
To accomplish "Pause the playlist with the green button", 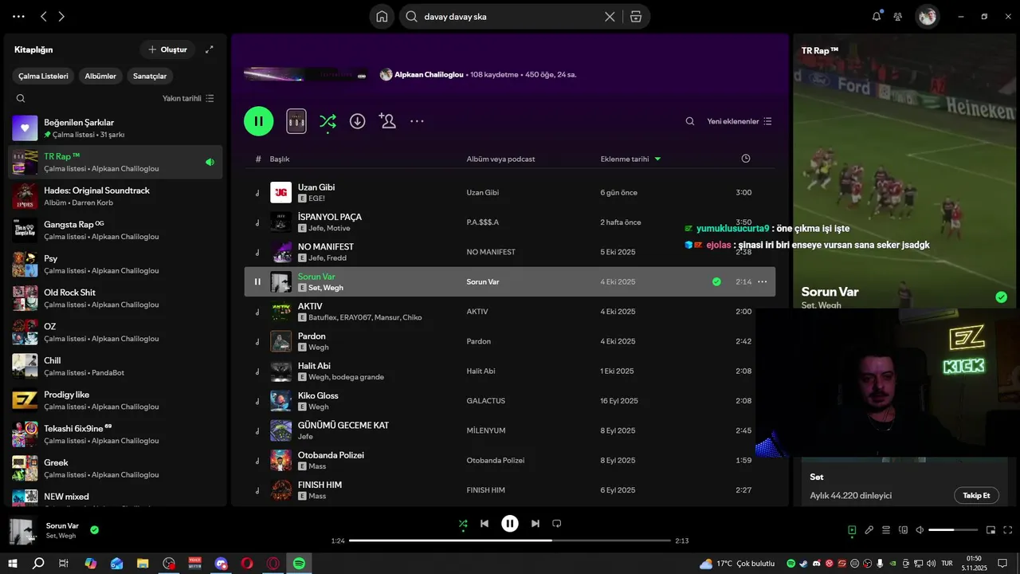I will tap(259, 121).
